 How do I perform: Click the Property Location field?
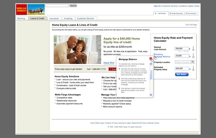pyautogui.click(x=183, y=62)
